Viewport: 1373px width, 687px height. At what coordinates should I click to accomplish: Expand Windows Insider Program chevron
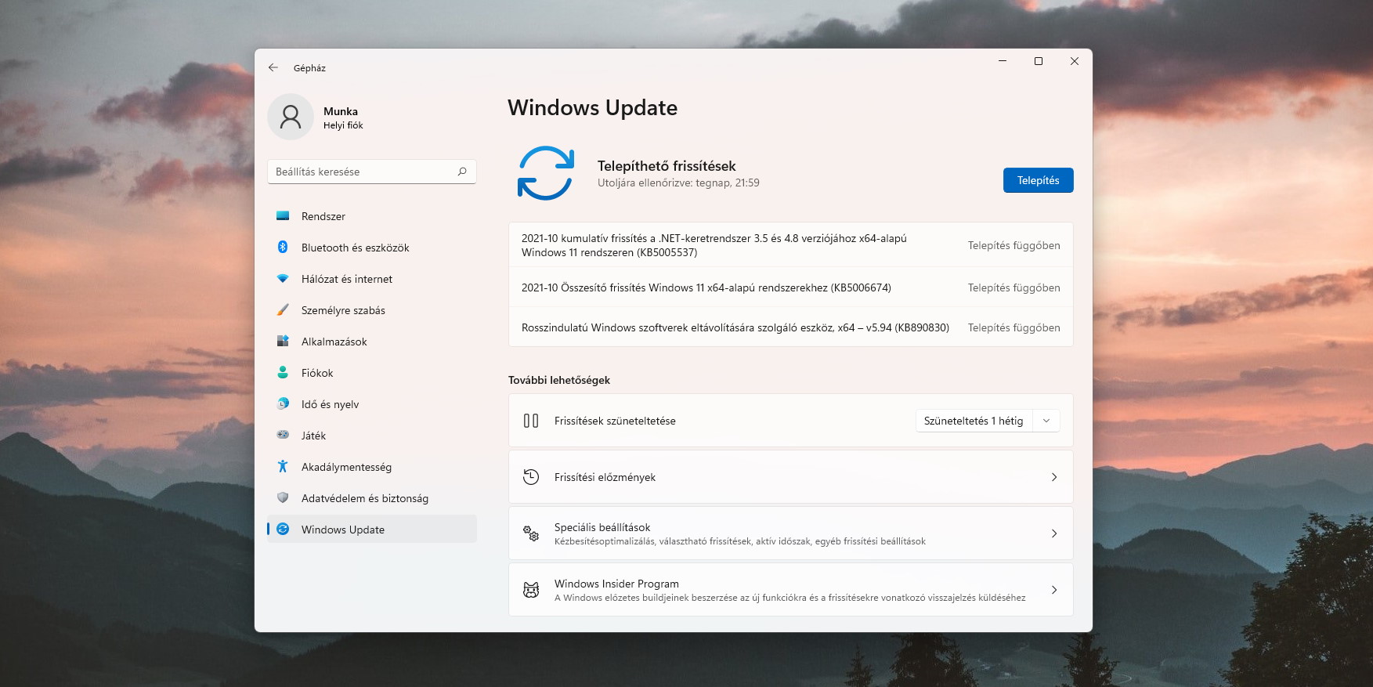pos(1054,590)
